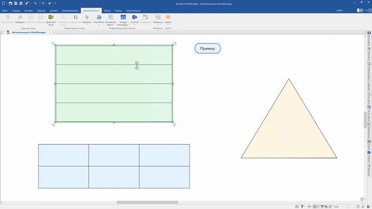Click the Вложение карты icon
The width and height of the screenshot is (372, 209).
coord(110,20)
